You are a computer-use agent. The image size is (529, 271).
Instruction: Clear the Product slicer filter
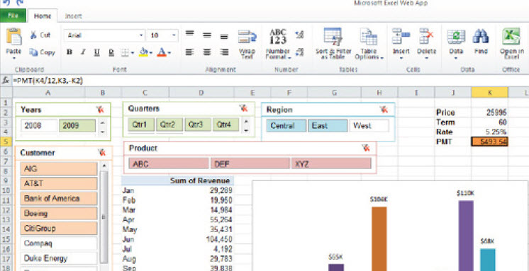click(x=366, y=148)
